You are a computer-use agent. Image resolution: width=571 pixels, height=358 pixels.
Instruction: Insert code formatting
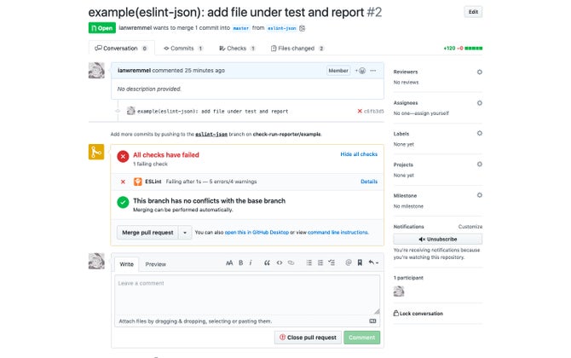tap(279, 263)
